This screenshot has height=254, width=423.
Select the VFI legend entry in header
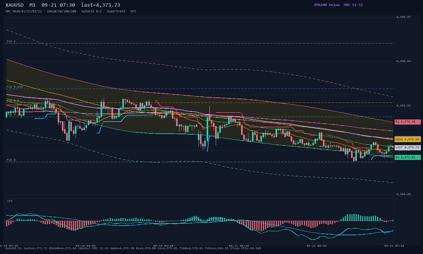[x=133, y=11]
